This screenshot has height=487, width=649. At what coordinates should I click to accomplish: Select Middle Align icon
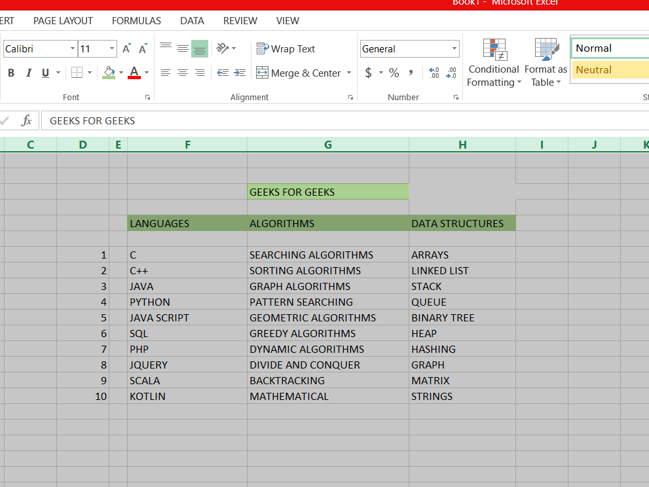(x=183, y=49)
